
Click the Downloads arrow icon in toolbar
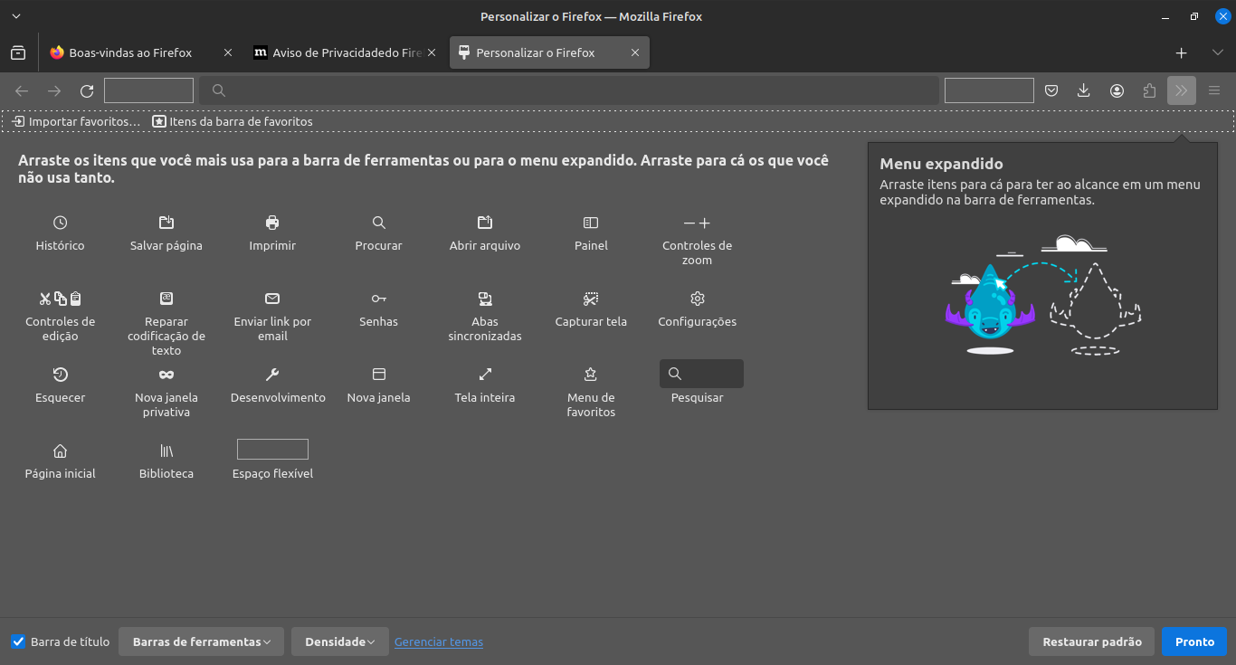(x=1084, y=90)
